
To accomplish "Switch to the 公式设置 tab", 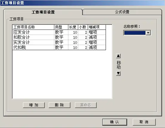I will [x=122, y=12].
